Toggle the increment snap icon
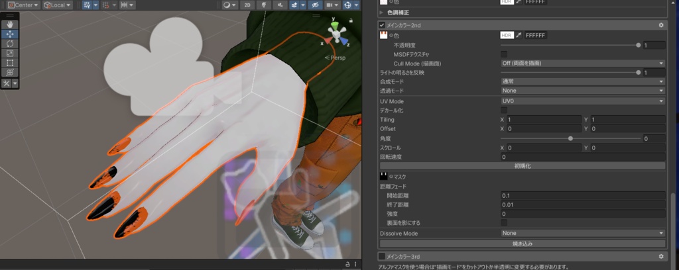This screenshot has width=679, height=270. [105, 5]
